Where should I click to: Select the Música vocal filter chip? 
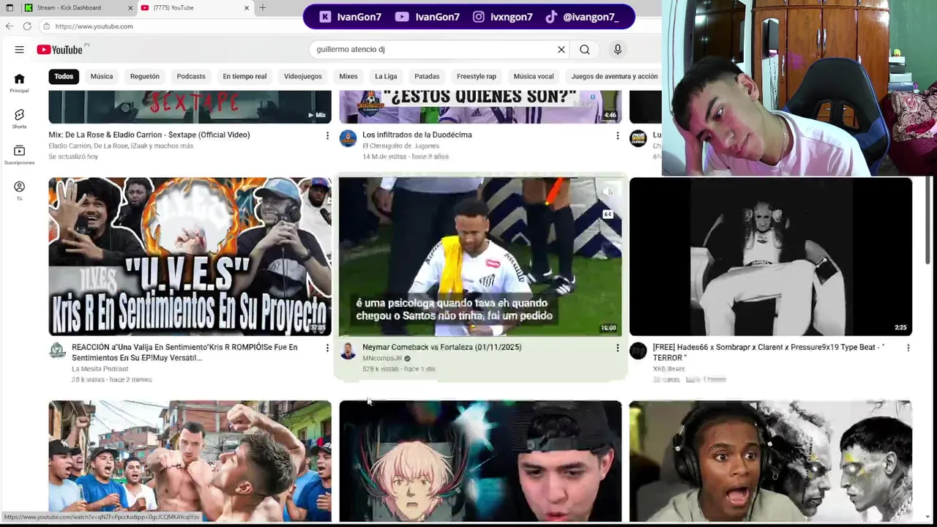pos(534,76)
